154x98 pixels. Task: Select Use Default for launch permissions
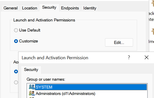coord(16,30)
